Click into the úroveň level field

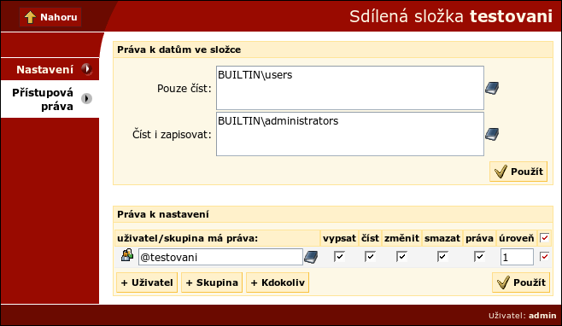pyautogui.click(x=517, y=257)
